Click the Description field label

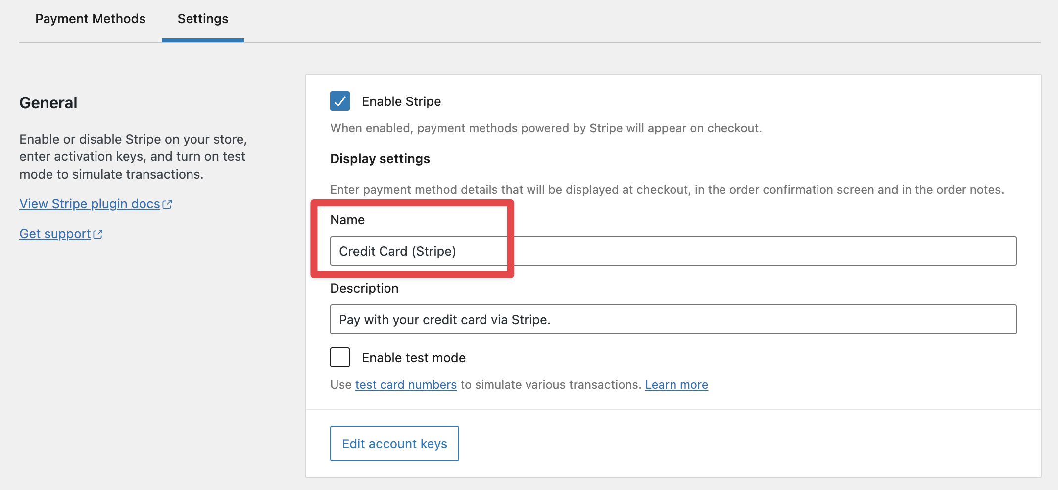(x=364, y=288)
